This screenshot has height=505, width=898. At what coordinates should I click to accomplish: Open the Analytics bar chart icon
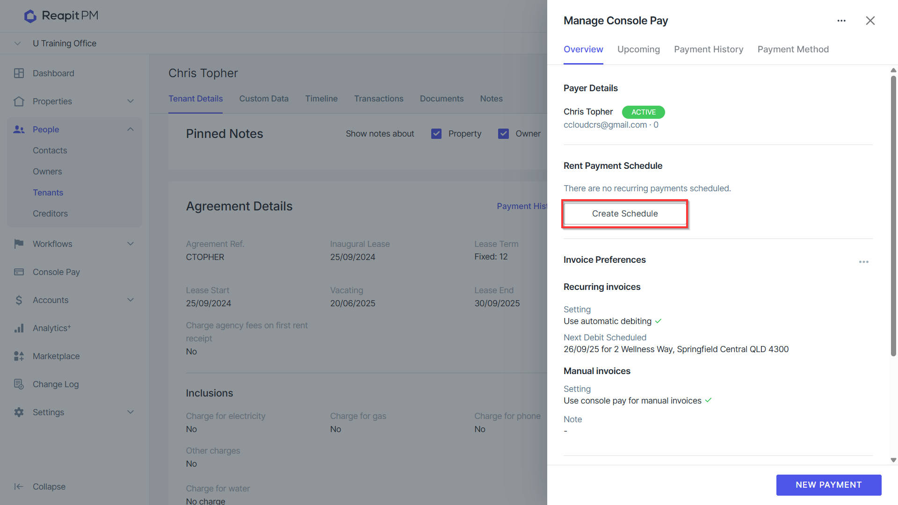[x=19, y=328]
